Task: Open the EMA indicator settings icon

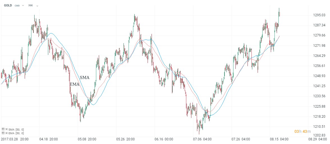Action: [x=3, y=133]
